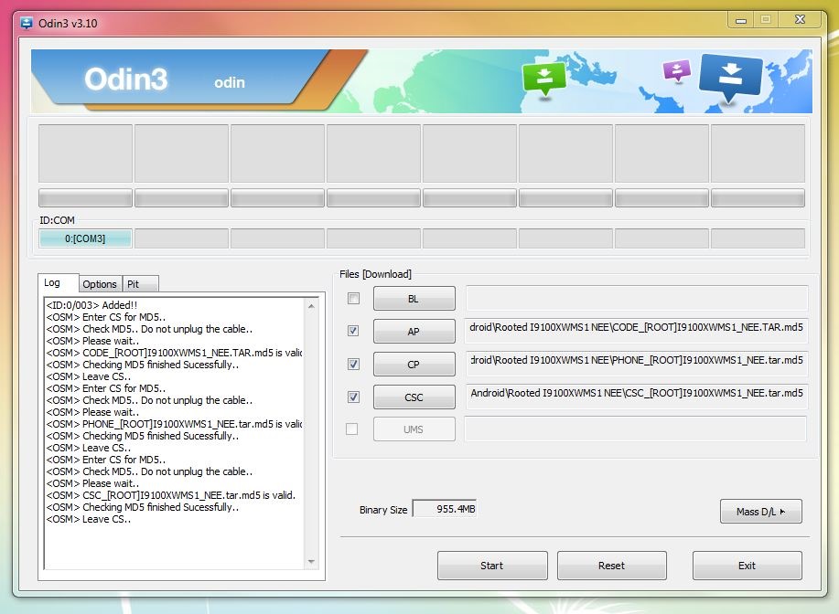Click the disabled UMS button
This screenshot has width=839, height=614.
(414, 429)
